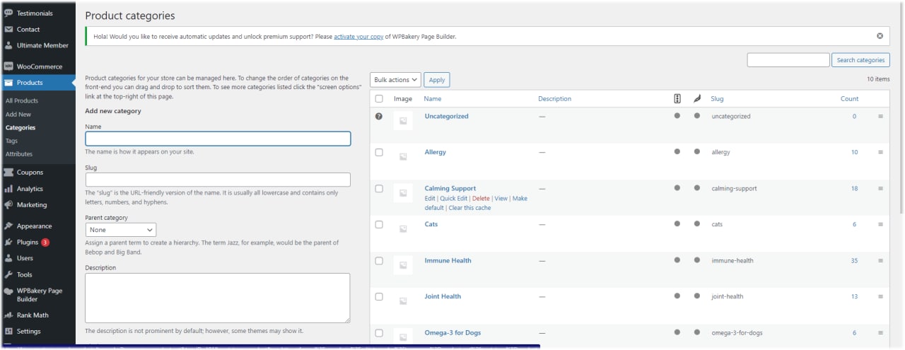This screenshot has height=350, width=905.
Task: Click the Ultimate Member person icon
Action: (8, 45)
